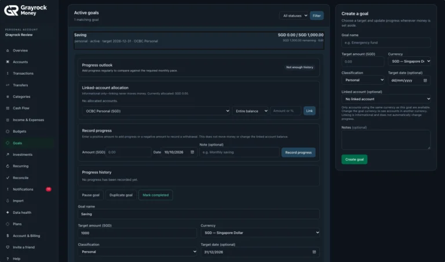The image size is (445, 262).
Task: Open Reconcile in the sidebar
Action: click(x=20, y=178)
